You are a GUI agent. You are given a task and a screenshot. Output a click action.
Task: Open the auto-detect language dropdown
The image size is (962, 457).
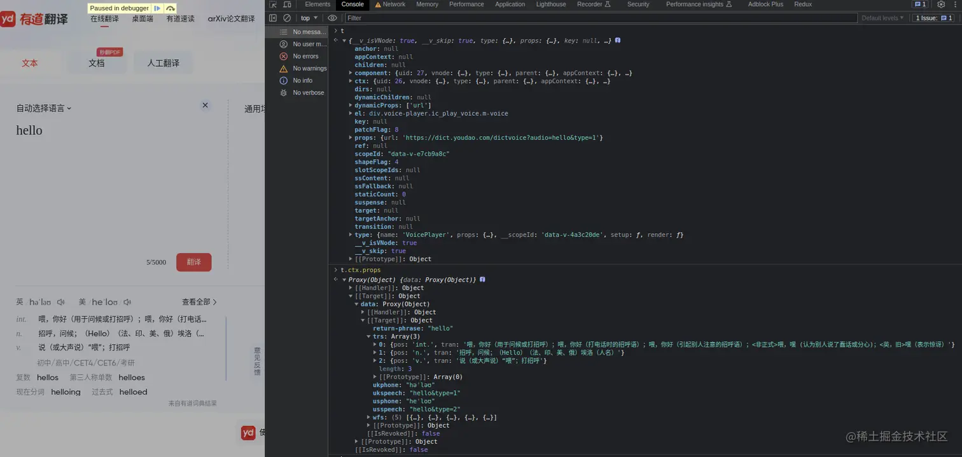pyautogui.click(x=44, y=108)
